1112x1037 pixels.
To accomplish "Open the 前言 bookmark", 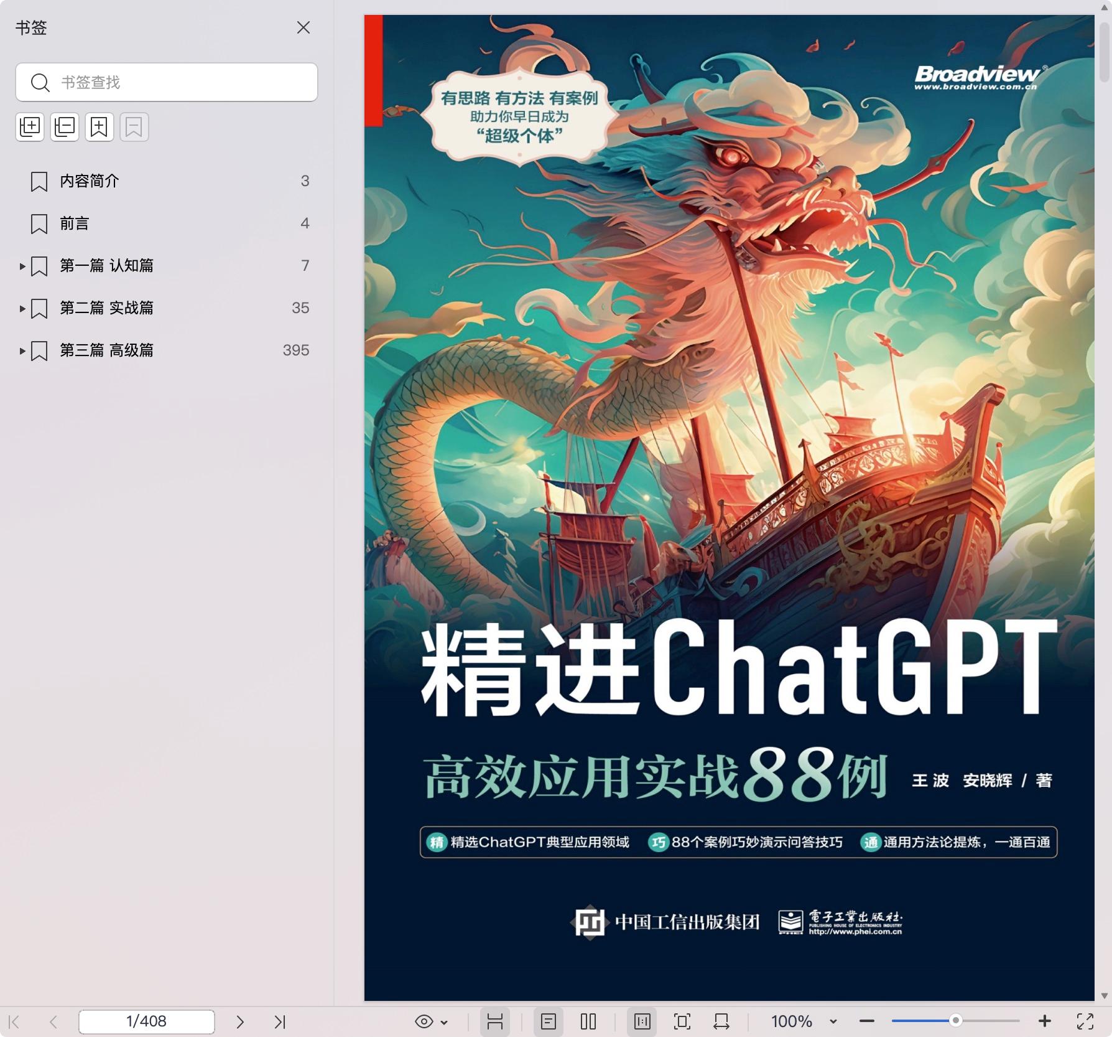I will coord(75,223).
